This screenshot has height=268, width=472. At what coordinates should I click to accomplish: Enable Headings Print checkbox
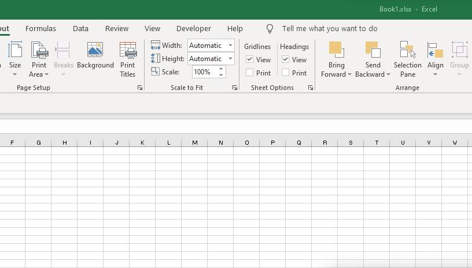(x=286, y=73)
